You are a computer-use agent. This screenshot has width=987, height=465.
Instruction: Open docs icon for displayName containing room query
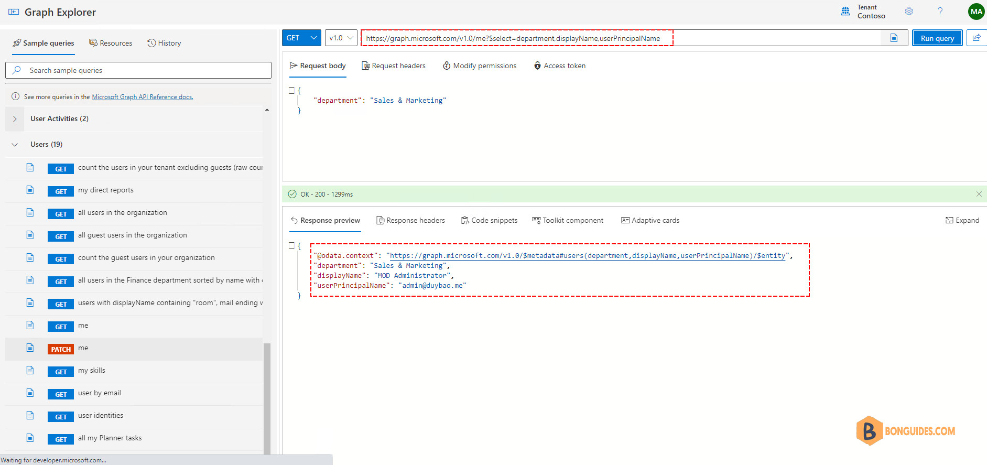coord(30,302)
